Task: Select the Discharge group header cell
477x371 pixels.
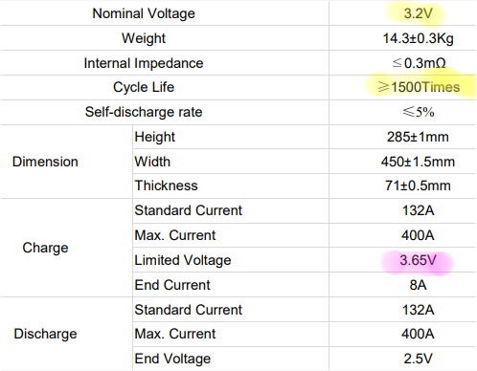Action: tap(45, 334)
